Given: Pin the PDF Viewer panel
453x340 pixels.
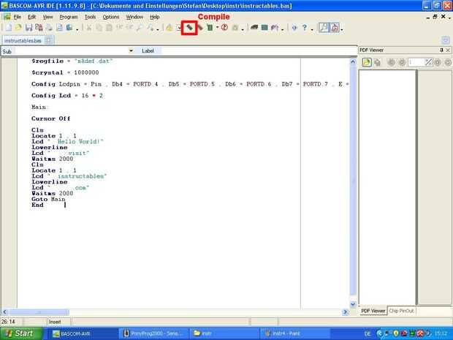Looking at the screenshot, I should (441, 50).
